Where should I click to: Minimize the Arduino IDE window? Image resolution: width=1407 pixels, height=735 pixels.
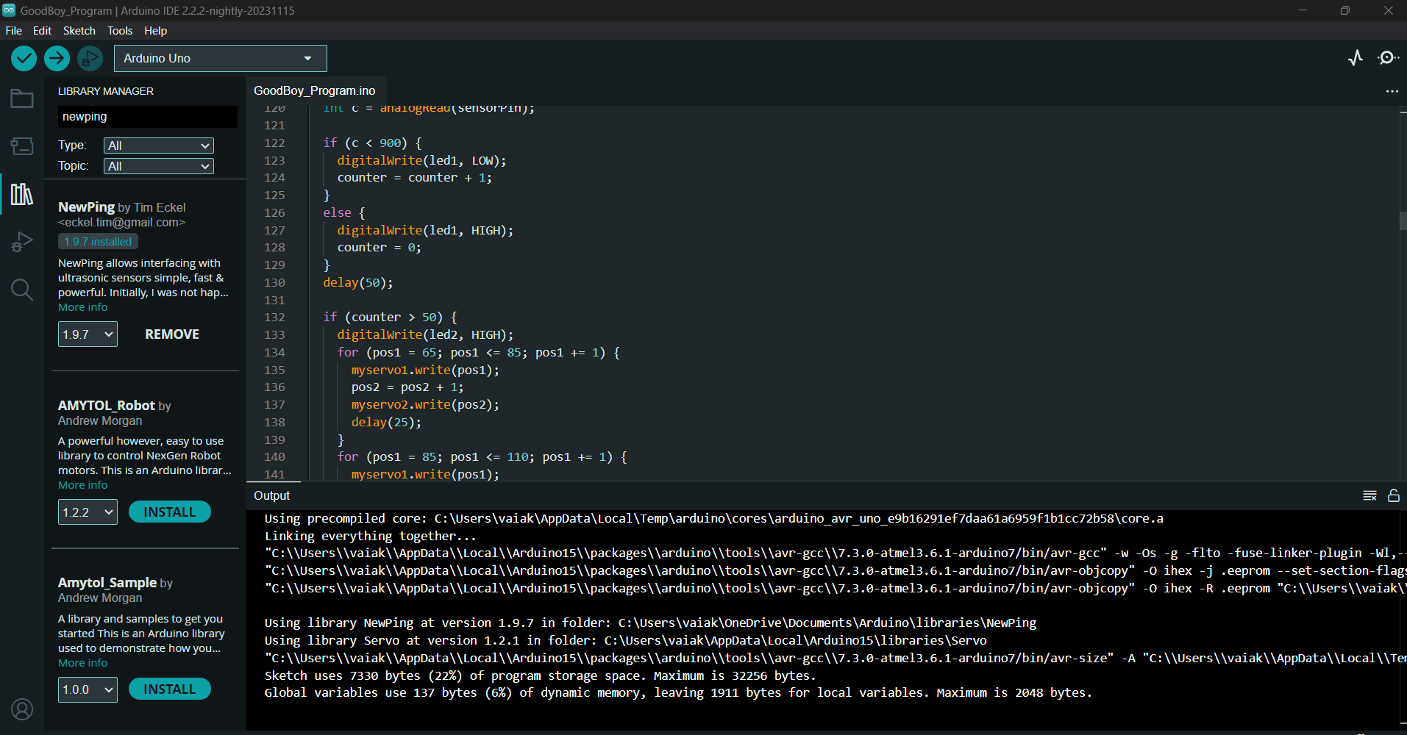pos(1303,10)
